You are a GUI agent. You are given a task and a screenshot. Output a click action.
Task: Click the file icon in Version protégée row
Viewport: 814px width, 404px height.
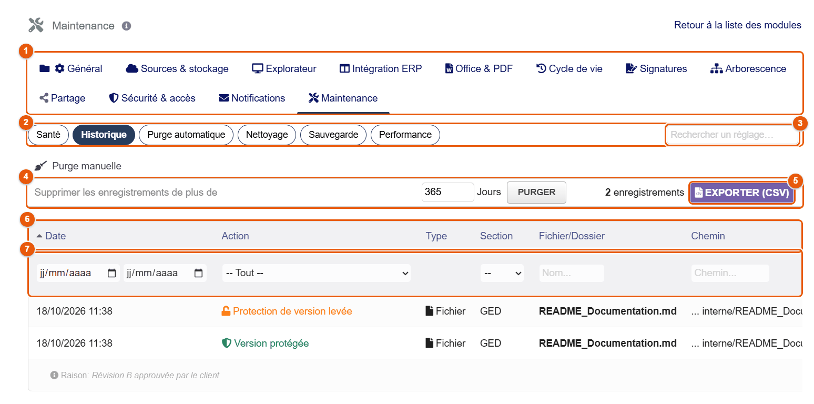tap(430, 344)
